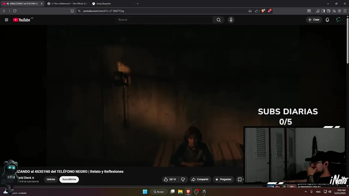The width and height of the screenshot is (349, 196).
Task: Show hidden tray icons chevron
Action: 306,192
